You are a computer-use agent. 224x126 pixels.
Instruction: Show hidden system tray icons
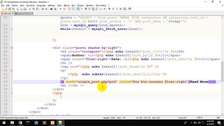click(191, 123)
